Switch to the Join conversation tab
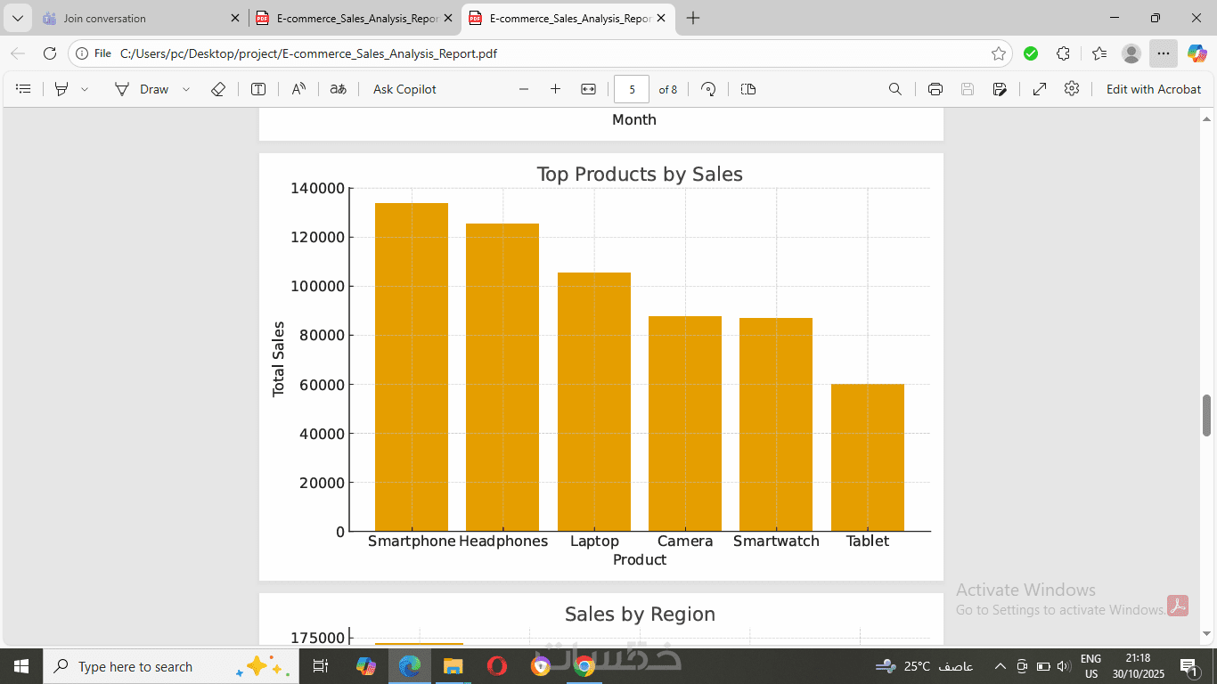1217x684 pixels. [x=134, y=18]
